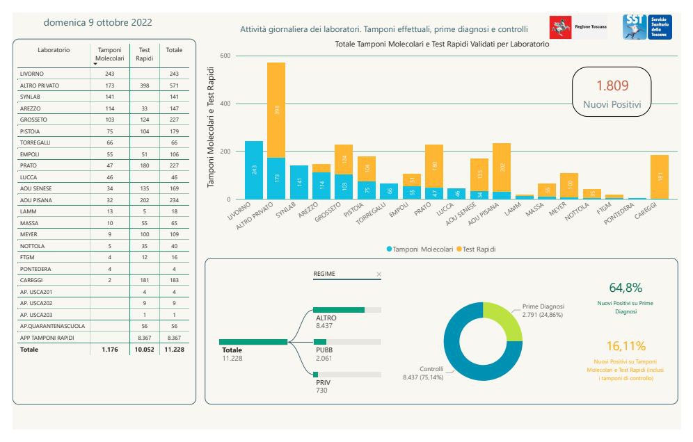Viewport: 693px width, 442px height.
Task: Click the Regione Toscana logo
Action: tap(578, 26)
